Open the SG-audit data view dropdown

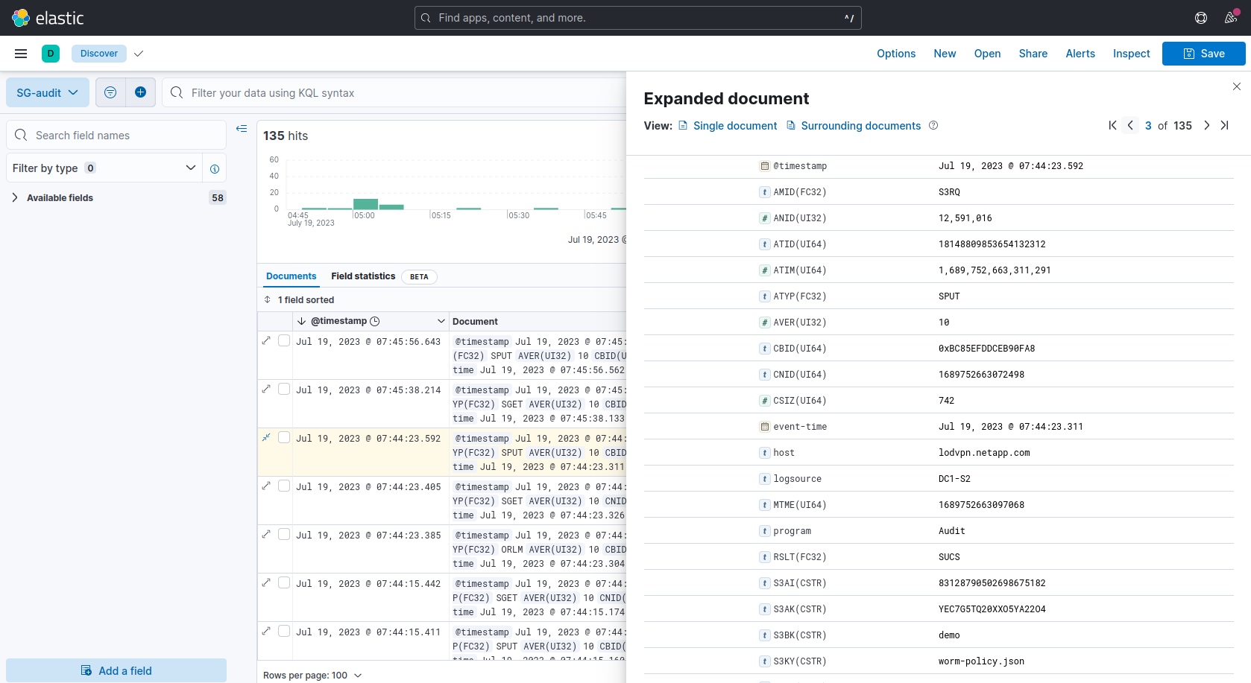48,92
